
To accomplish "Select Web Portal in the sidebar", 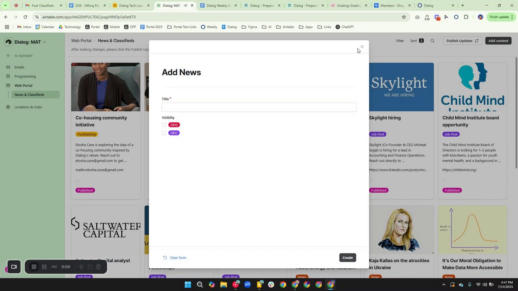I will click(x=23, y=86).
